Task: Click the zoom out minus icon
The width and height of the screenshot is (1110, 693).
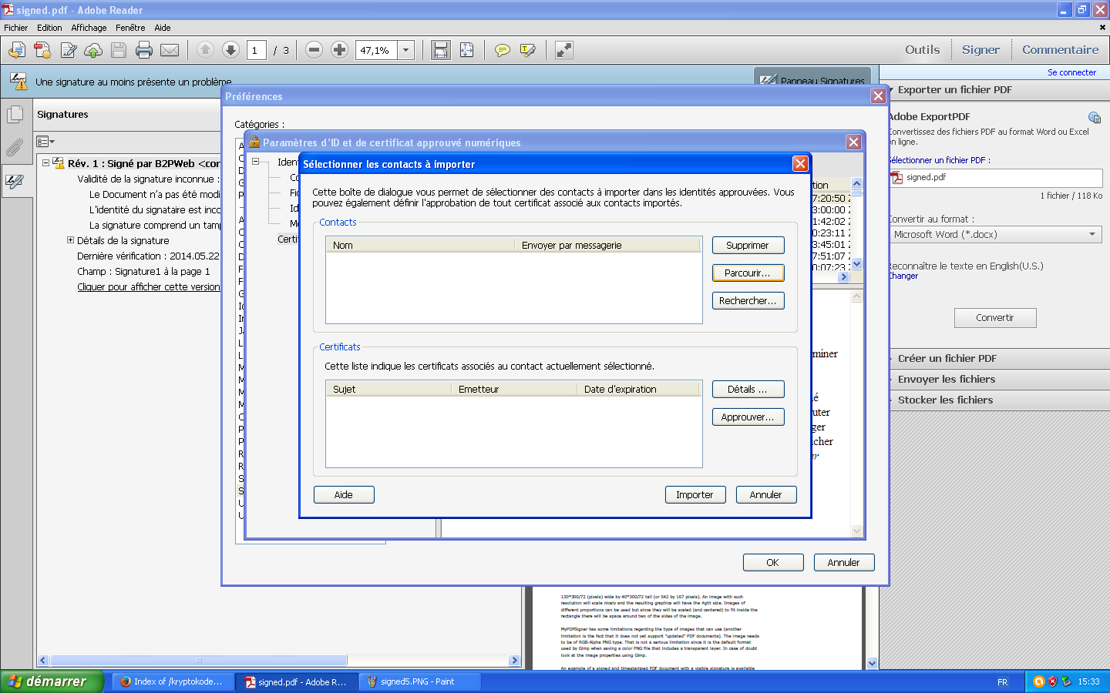Action: tap(314, 50)
